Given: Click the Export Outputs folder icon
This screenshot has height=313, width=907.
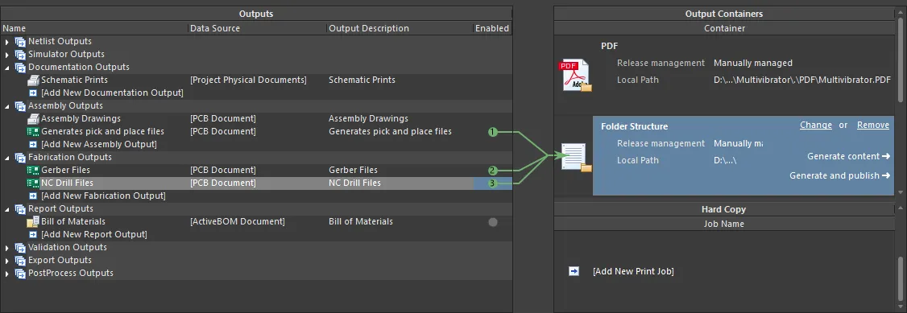Looking at the screenshot, I should pos(20,261).
